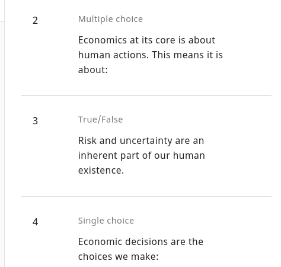Select question number 2 in the list
Image resolution: width=281 pixels, height=267 pixels.
coord(35,20)
